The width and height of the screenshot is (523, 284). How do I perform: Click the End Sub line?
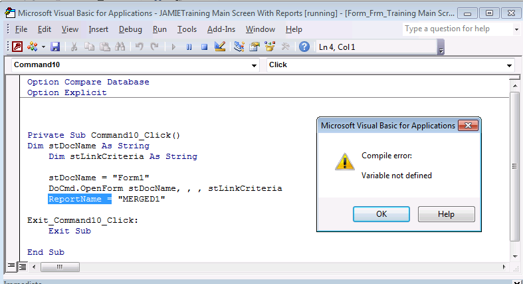coord(46,252)
